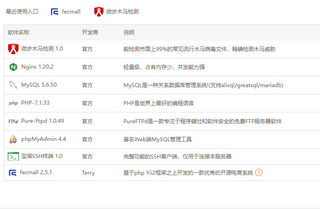Click 官方 in the MySQL row
The image size is (320, 209).
(x=88, y=85)
